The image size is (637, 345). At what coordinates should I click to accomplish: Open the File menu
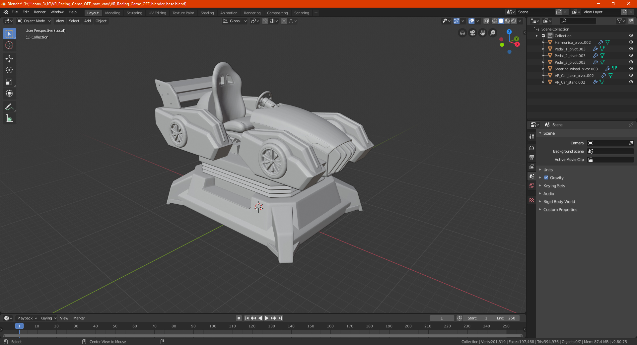pyautogui.click(x=15, y=12)
